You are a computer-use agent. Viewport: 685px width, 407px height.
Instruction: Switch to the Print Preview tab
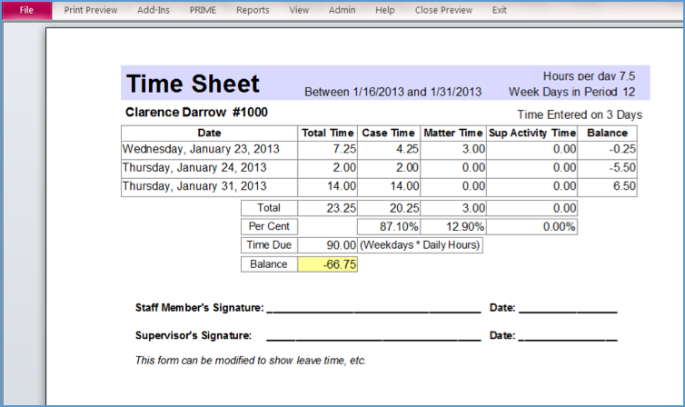[x=91, y=10]
